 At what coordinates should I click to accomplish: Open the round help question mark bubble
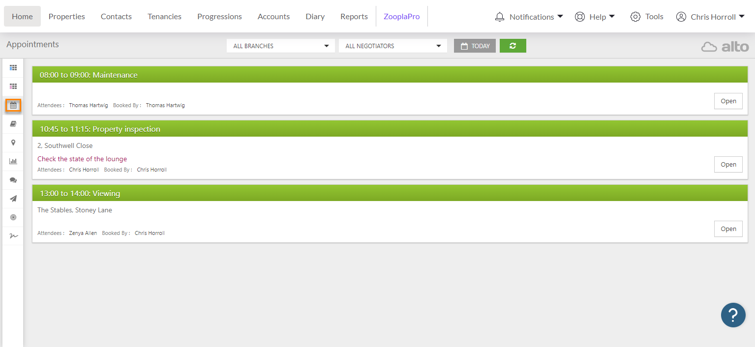733,315
